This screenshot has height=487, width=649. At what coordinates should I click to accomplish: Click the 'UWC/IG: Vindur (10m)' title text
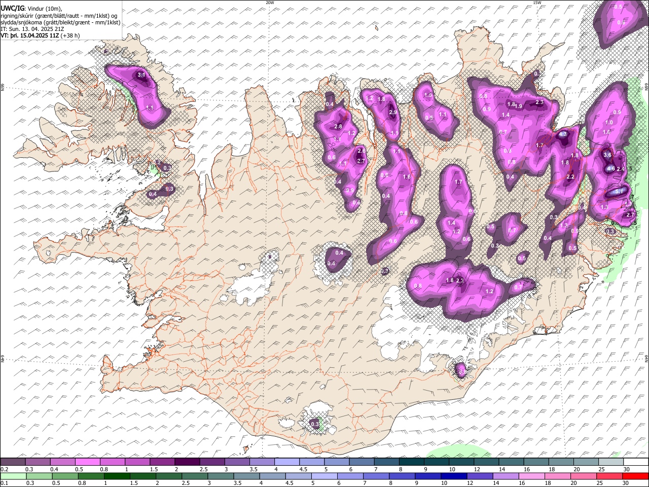pos(31,8)
